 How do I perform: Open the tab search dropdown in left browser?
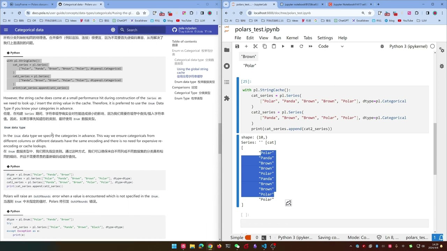pyautogui.click(x=4, y=5)
